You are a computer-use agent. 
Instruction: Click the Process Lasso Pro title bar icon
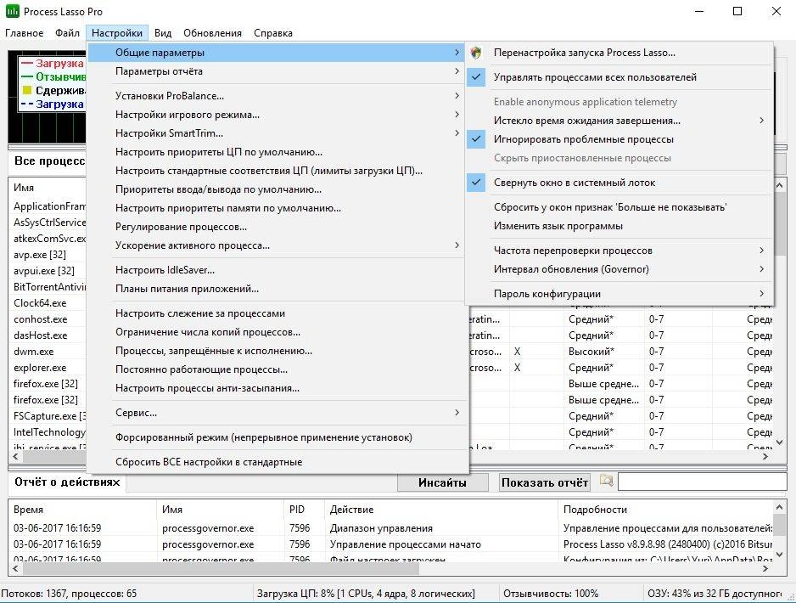(x=12, y=11)
